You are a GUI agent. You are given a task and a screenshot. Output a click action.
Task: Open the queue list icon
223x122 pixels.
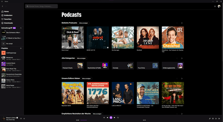pyautogui.click(x=213, y=119)
